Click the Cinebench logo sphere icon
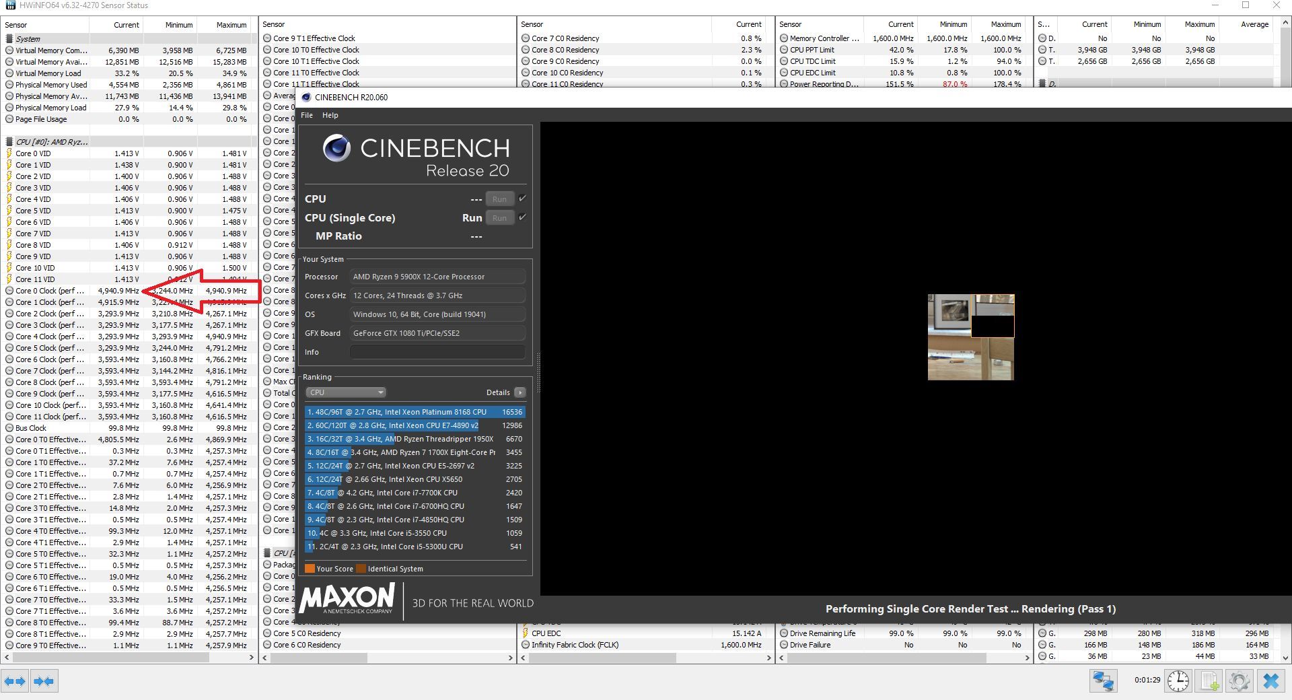 click(x=336, y=148)
